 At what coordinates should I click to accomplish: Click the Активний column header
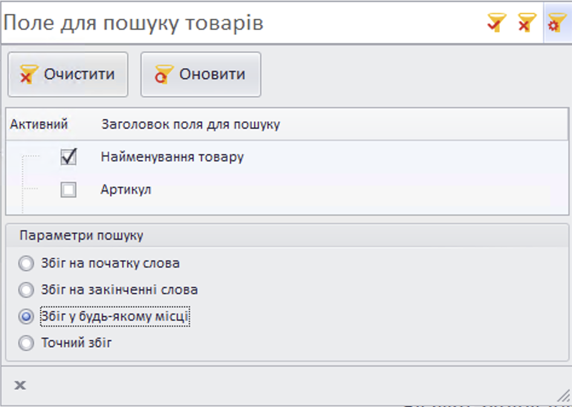(x=39, y=124)
